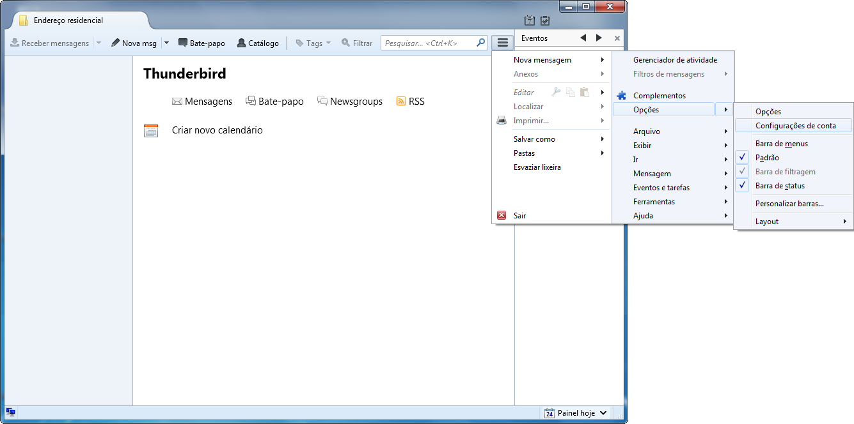This screenshot has height=424, width=854.
Task: Click the online status icon in status bar
Action: tap(10, 413)
